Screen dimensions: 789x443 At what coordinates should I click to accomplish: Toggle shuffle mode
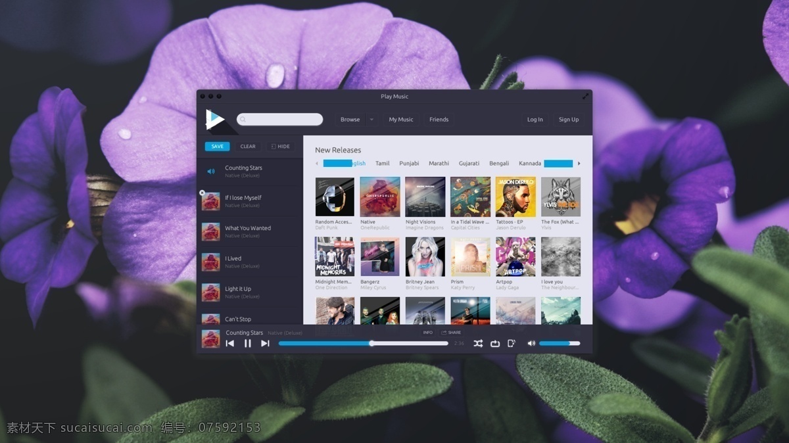[478, 343]
